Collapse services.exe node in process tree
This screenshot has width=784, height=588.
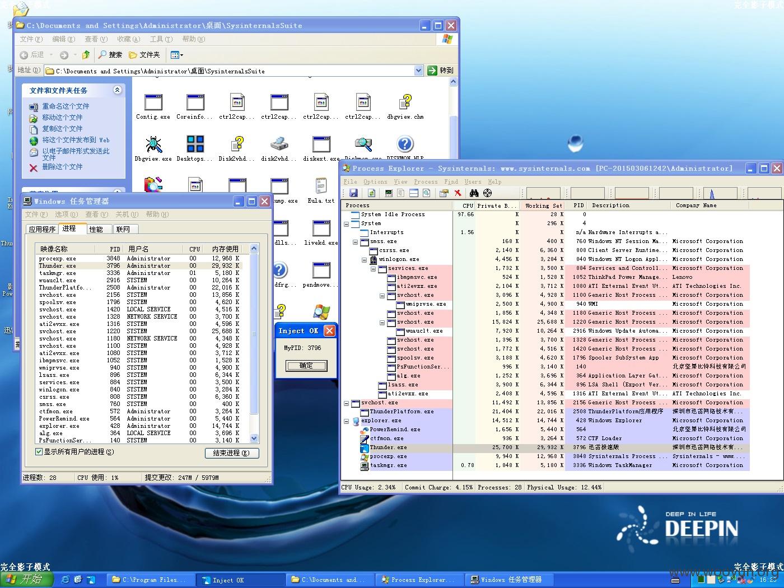point(373,268)
